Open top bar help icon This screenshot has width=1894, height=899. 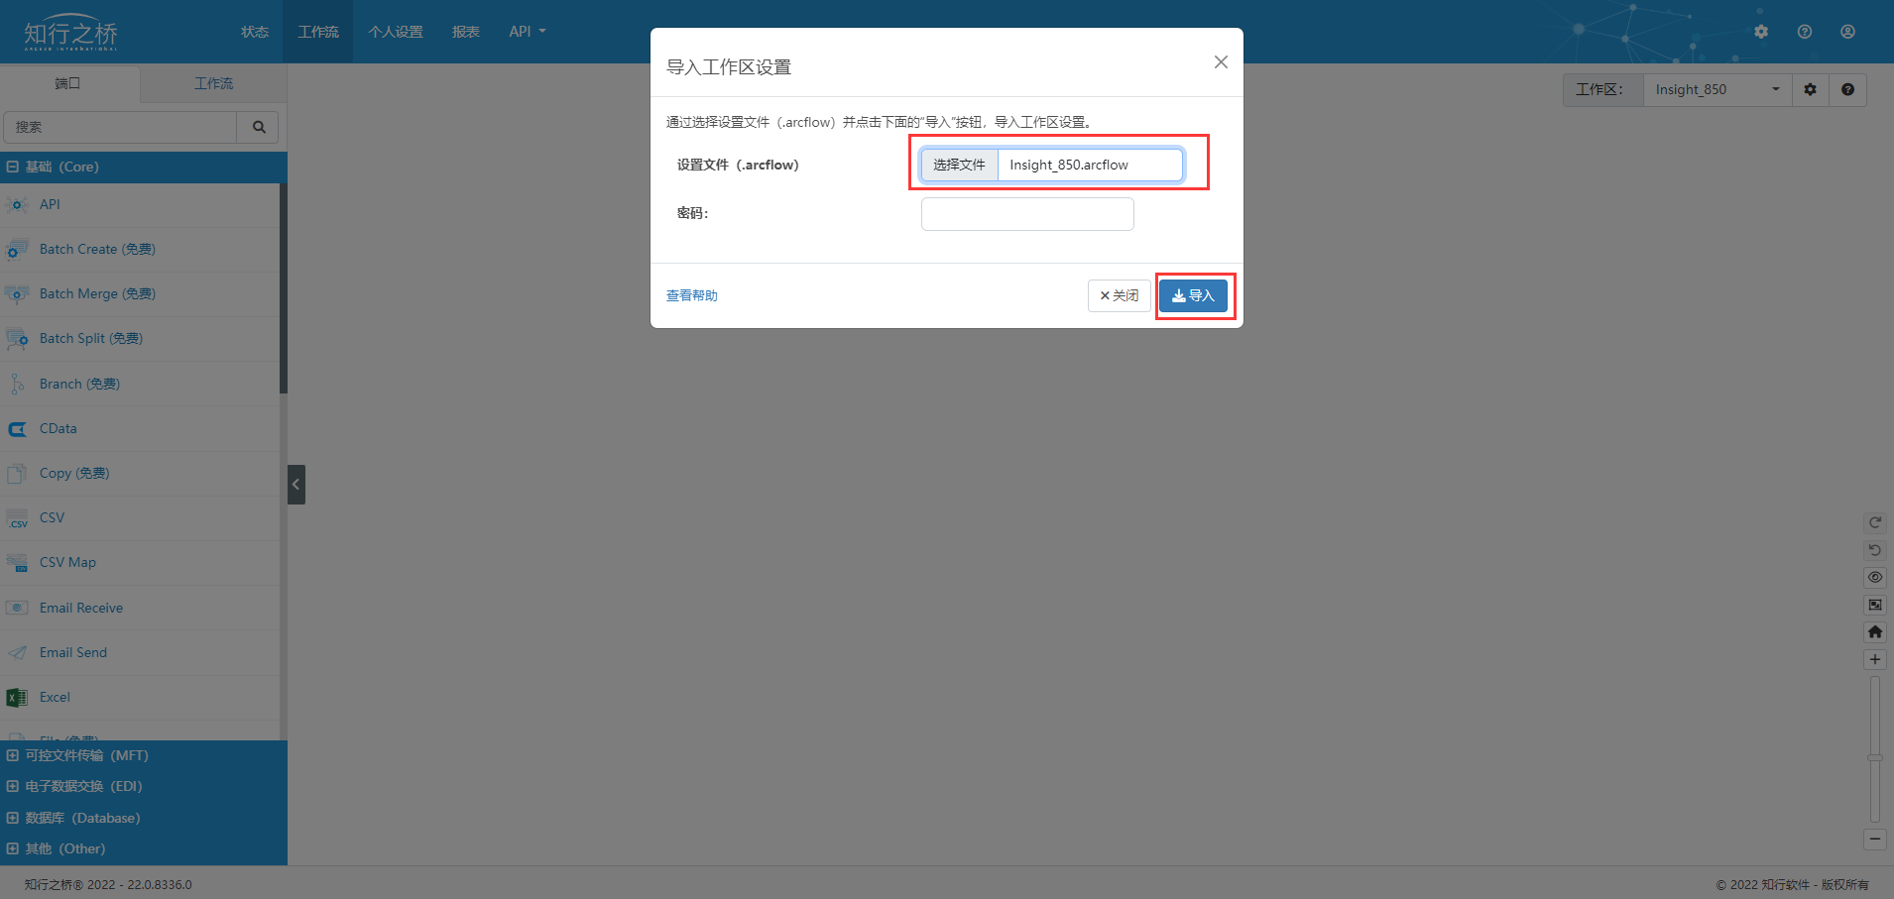pyautogui.click(x=1805, y=32)
